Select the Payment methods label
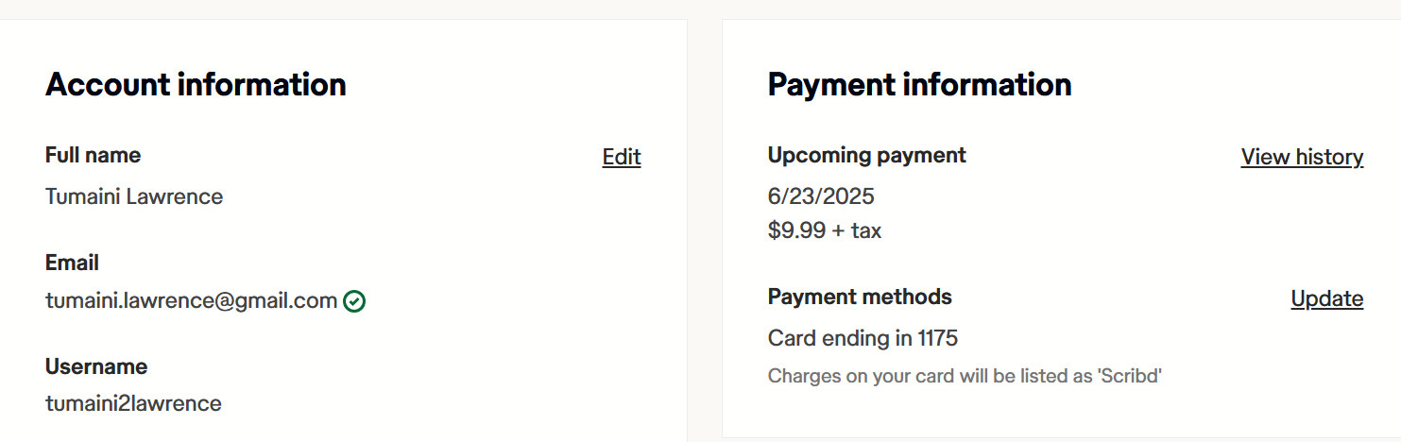The image size is (1401, 442). [x=860, y=297]
